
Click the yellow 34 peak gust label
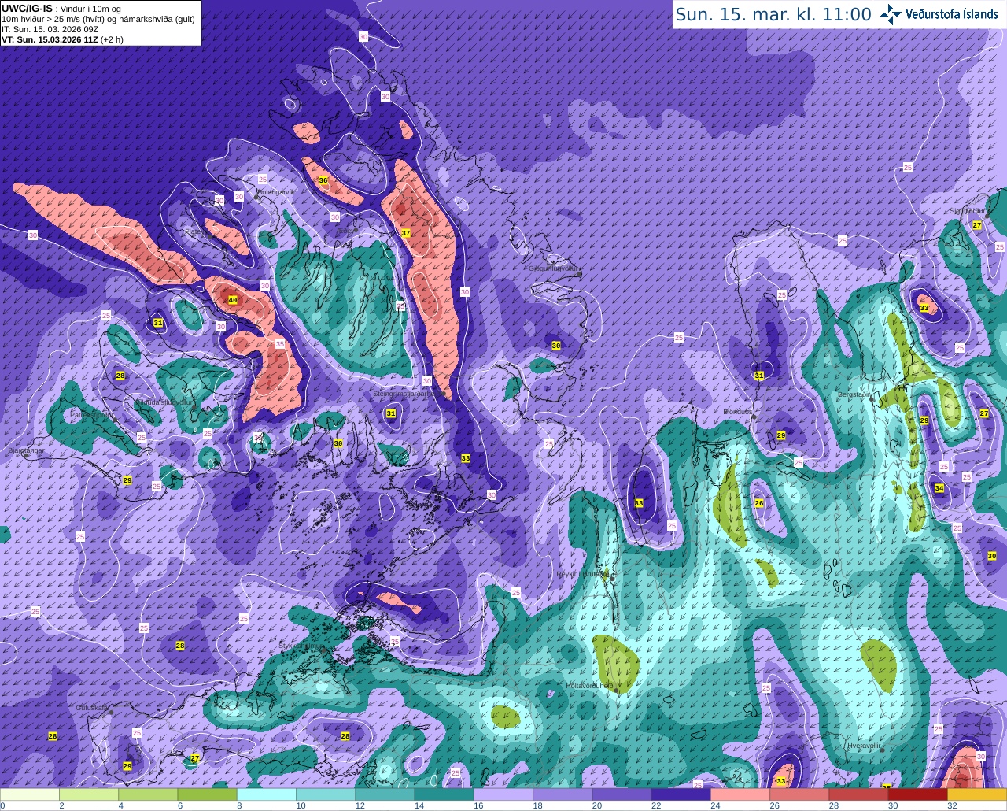click(939, 488)
